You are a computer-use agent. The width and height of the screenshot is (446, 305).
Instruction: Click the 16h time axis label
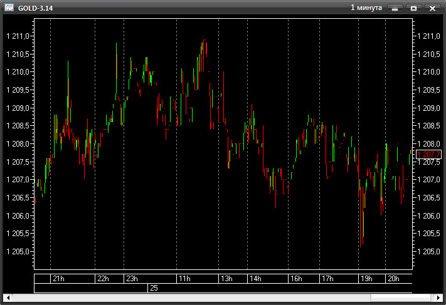(296, 279)
